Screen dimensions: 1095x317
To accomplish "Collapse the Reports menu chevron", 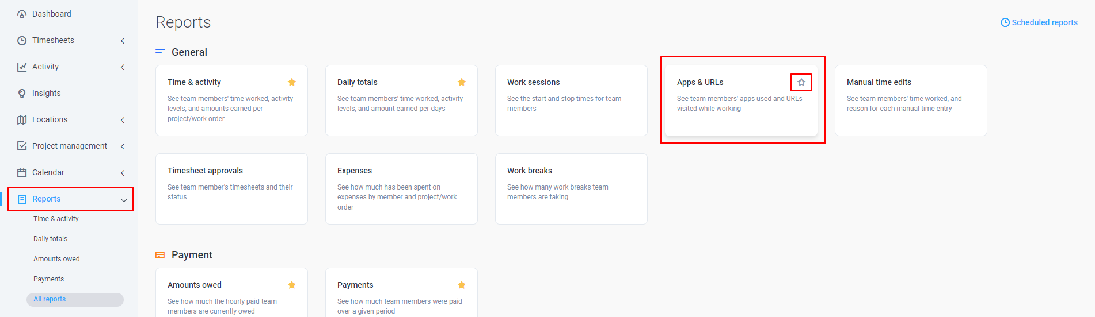I will click(124, 200).
